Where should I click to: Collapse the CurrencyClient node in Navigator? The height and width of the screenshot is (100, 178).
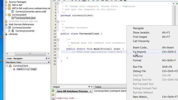tap(7, 66)
